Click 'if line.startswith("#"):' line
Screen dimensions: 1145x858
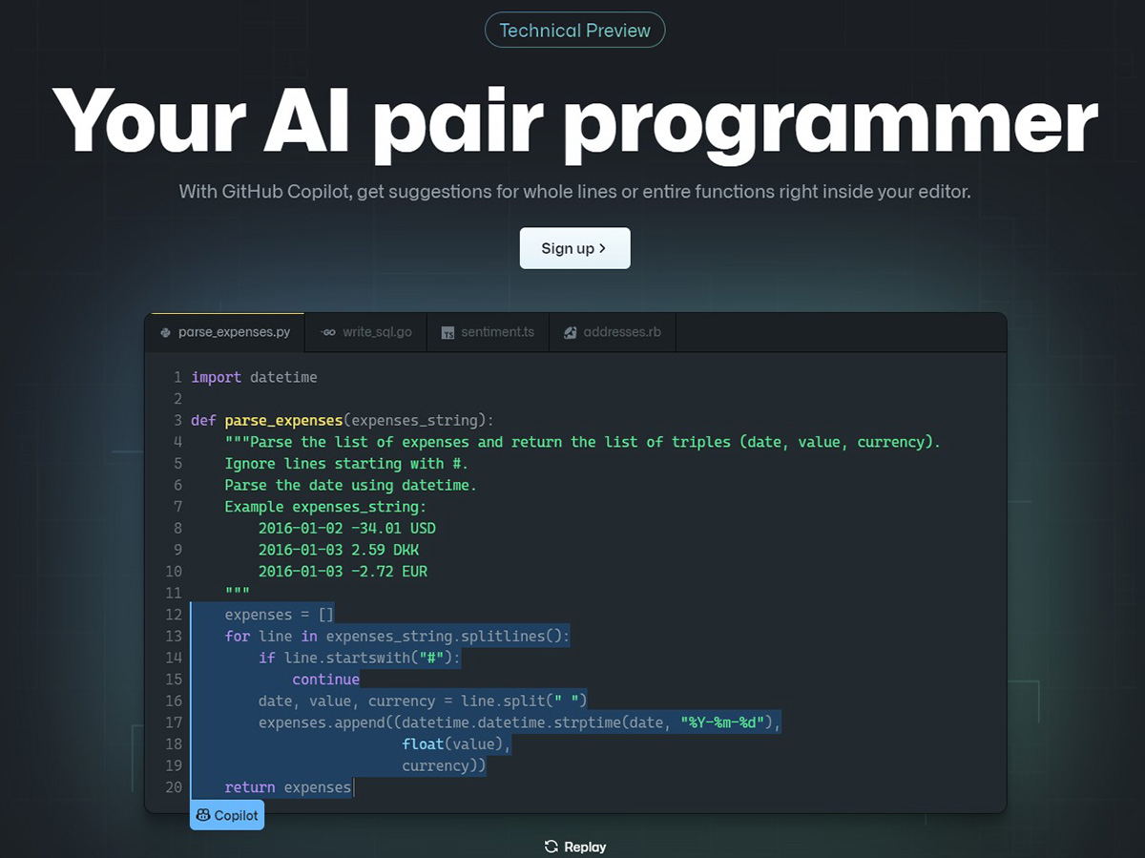pos(360,658)
